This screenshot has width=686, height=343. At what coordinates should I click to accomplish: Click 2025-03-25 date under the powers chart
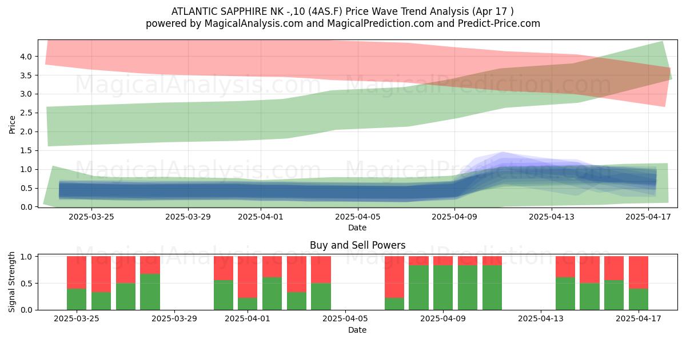pos(77,320)
